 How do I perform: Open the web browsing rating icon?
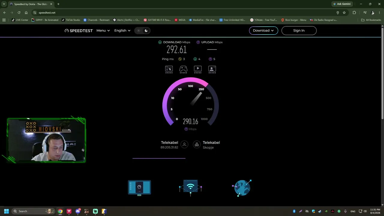169,69
